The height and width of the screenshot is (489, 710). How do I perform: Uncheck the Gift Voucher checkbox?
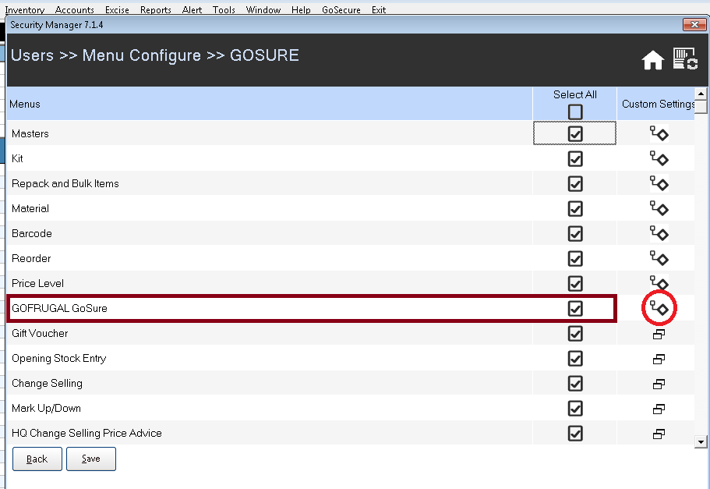pos(575,334)
